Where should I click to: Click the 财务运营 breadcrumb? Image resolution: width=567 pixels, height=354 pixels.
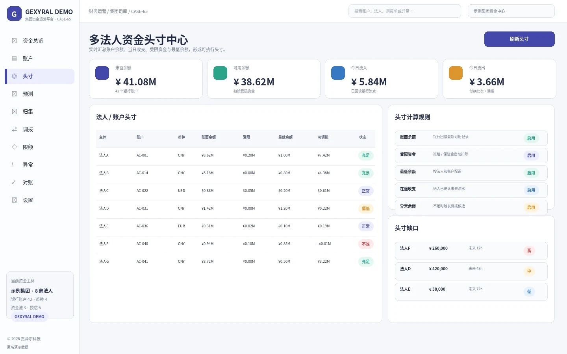point(98,11)
